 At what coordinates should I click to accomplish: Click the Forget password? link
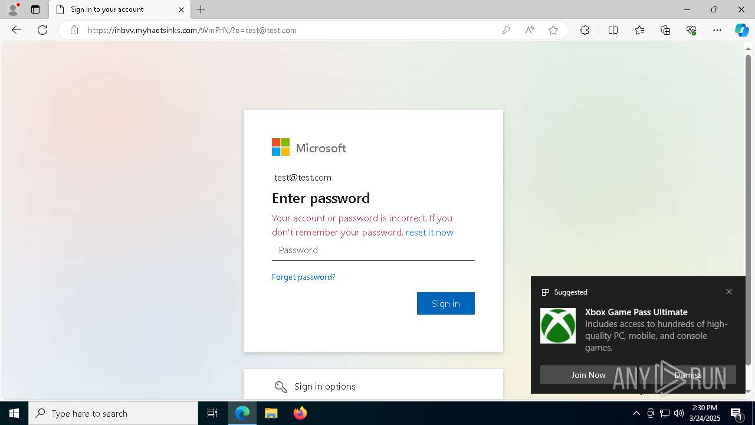303,277
